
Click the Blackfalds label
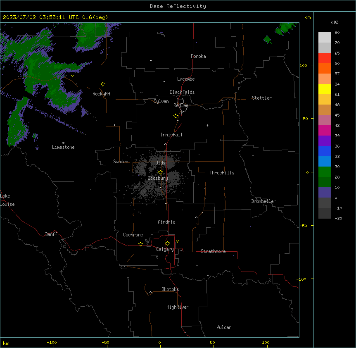pos(182,92)
